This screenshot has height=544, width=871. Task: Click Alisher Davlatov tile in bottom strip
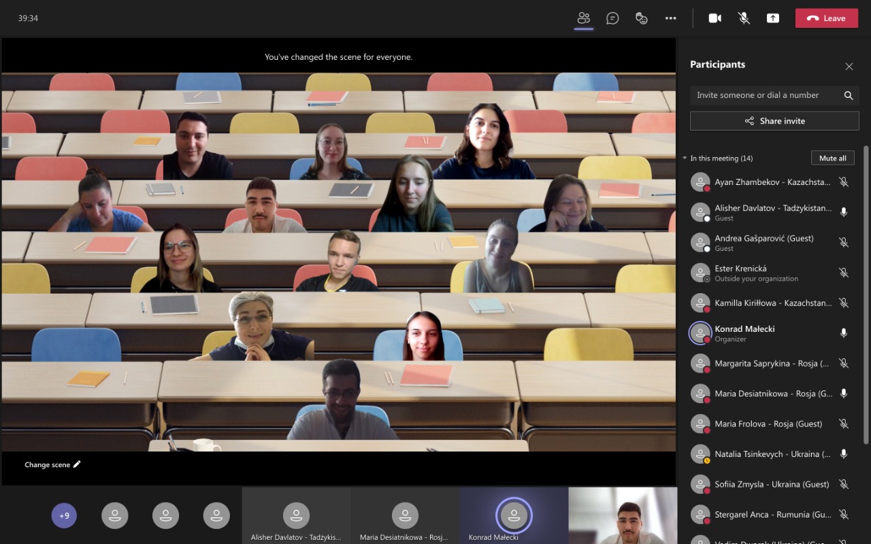point(296,515)
